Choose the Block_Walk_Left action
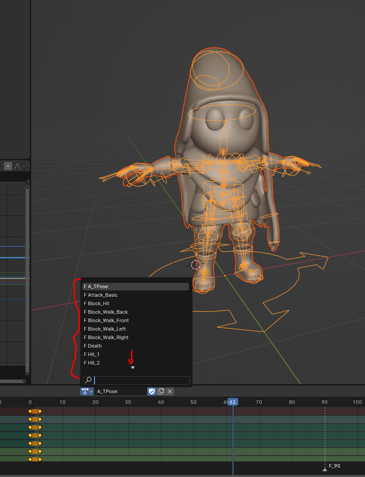This screenshot has height=477, width=365. [135, 329]
